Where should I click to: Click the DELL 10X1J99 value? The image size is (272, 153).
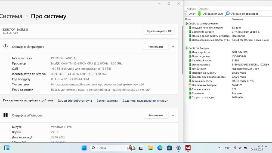coord(240,52)
